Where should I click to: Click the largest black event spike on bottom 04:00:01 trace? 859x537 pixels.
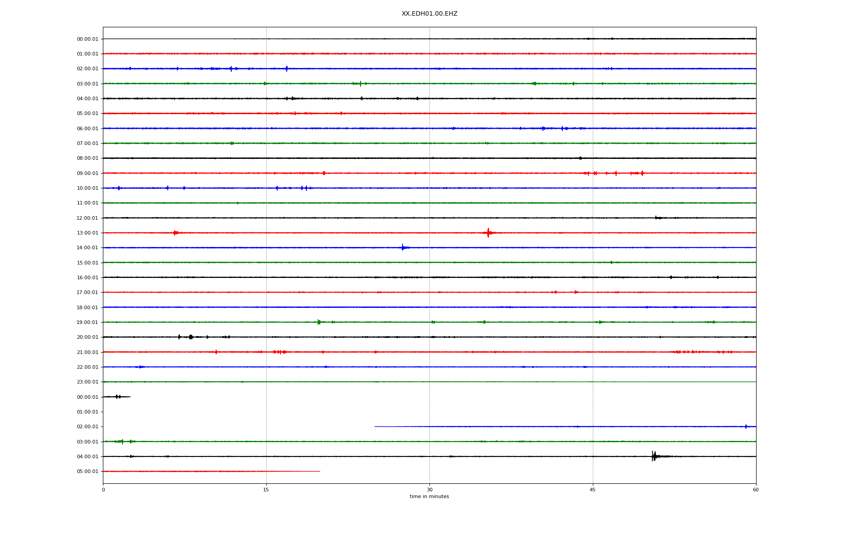[x=654, y=456]
